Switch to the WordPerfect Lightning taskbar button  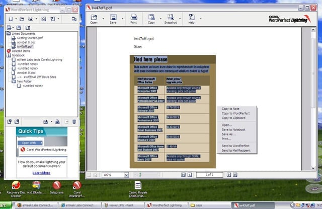click(x=166, y=205)
